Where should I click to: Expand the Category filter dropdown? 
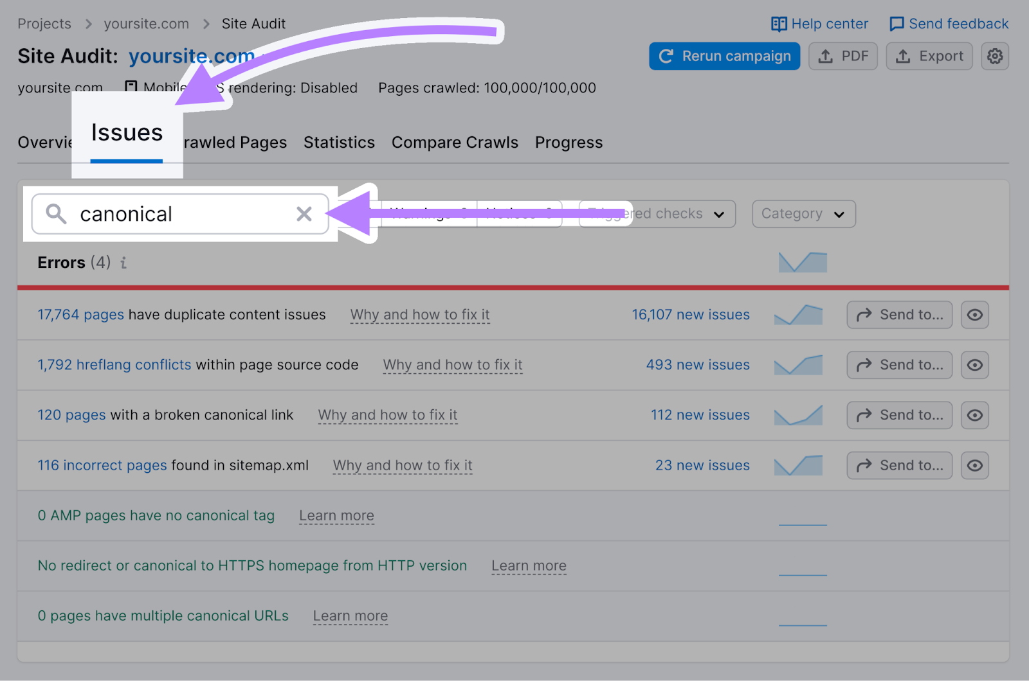(x=803, y=214)
